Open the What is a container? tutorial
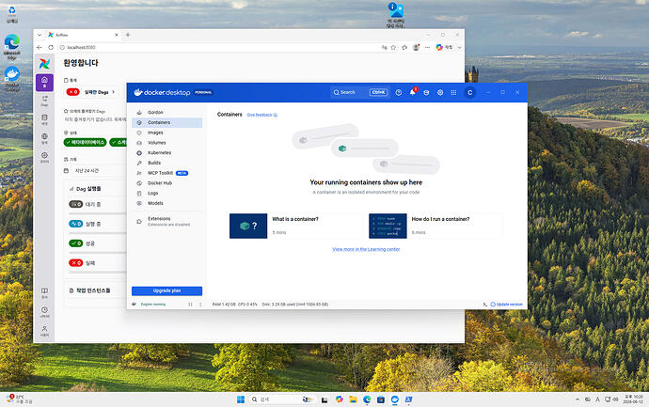Screen dimensions: 649x407 [296, 226]
